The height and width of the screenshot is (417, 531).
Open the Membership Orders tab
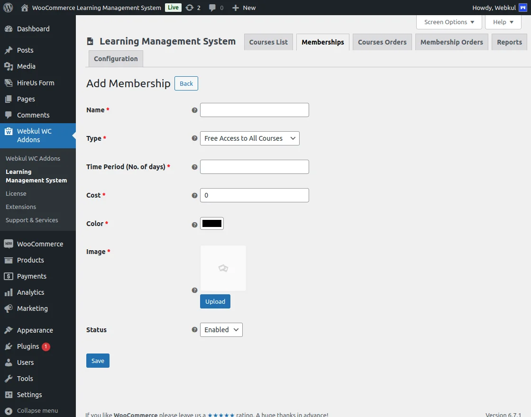tap(451, 42)
